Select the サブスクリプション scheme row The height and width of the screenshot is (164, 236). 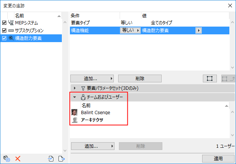[31, 31]
